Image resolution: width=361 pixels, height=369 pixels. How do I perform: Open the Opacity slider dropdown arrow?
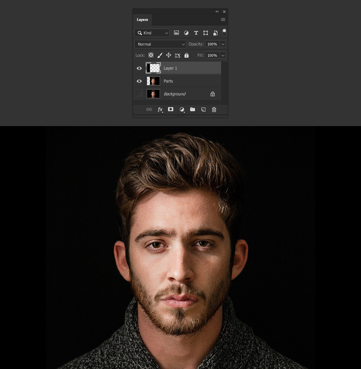pos(223,44)
